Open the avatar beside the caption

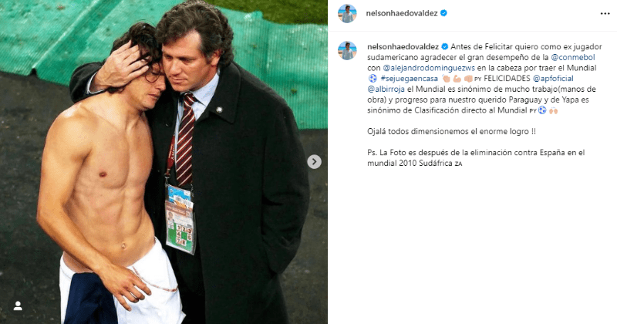click(347, 50)
